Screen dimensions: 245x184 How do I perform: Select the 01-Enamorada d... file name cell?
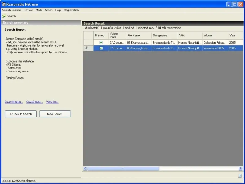tap(139, 42)
